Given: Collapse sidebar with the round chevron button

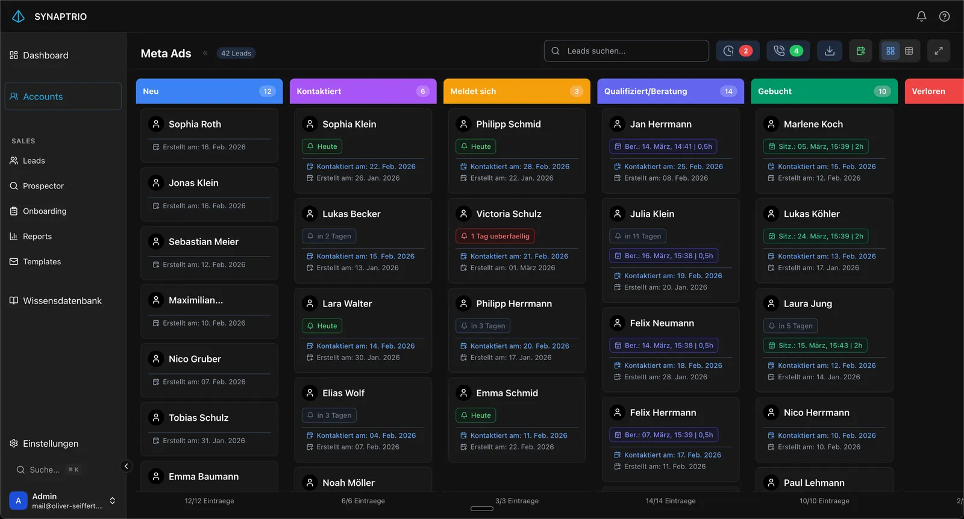Looking at the screenshot, I should click(x=126, y=466).
